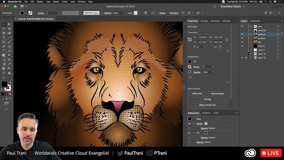Click the black Fill swatch in Properties
The width and height of the screenshot is (284, 160).
(x=189, y=61)
